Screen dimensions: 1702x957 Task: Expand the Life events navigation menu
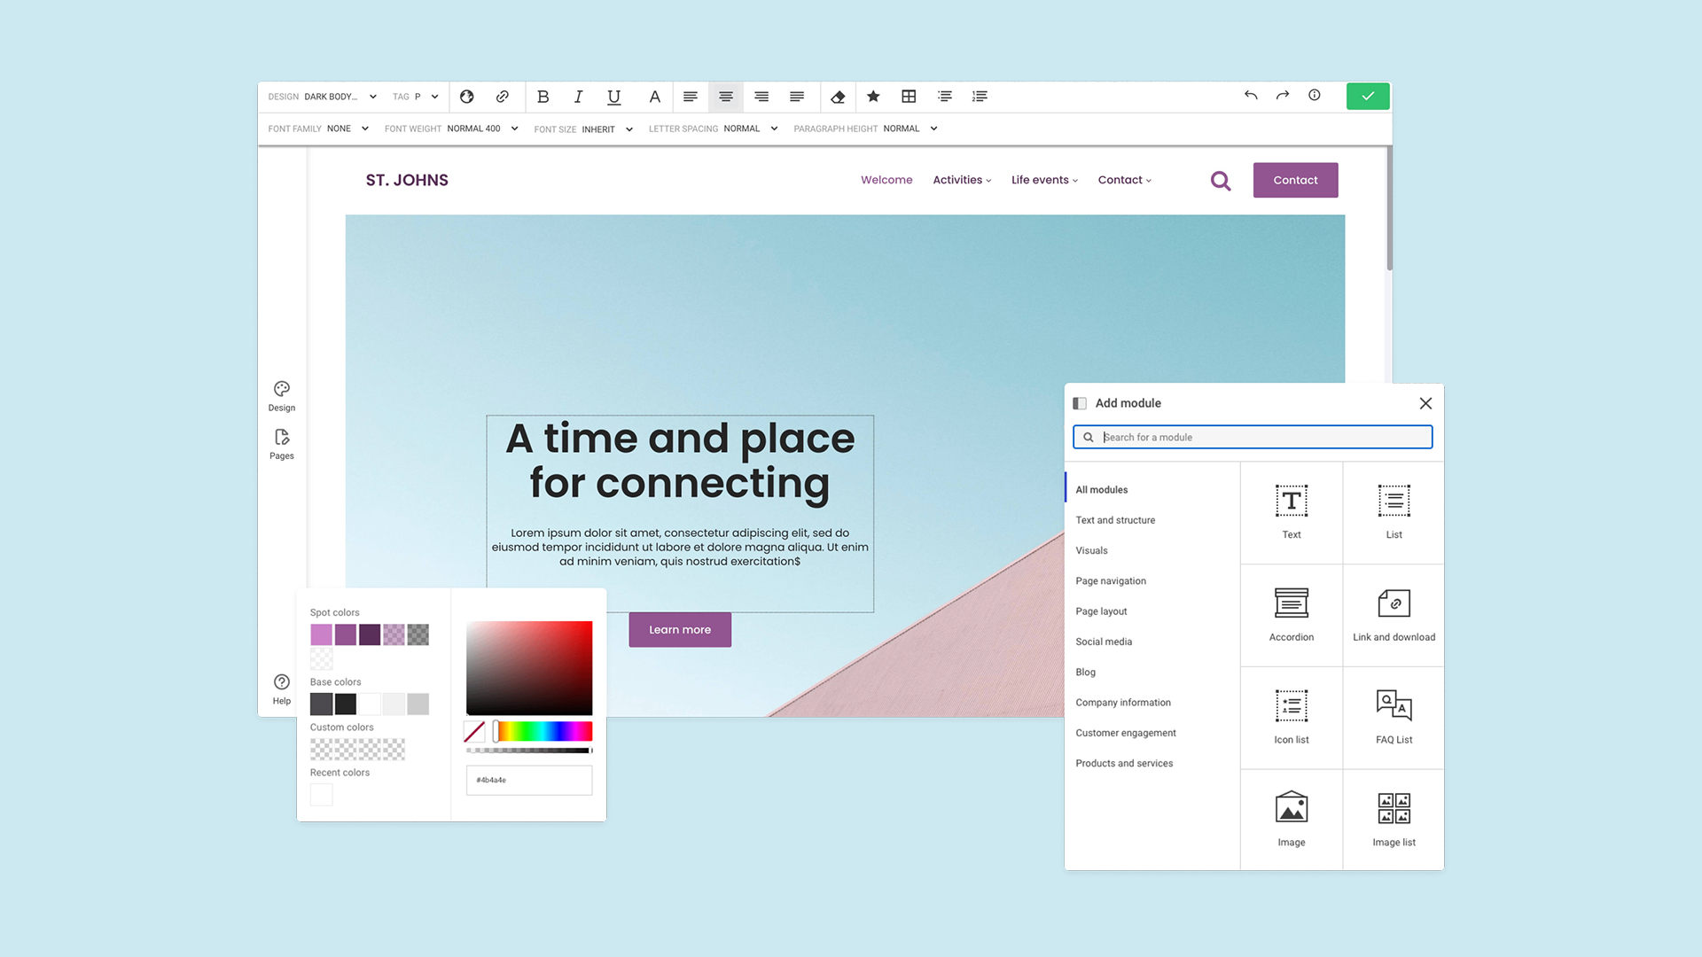1043,180
